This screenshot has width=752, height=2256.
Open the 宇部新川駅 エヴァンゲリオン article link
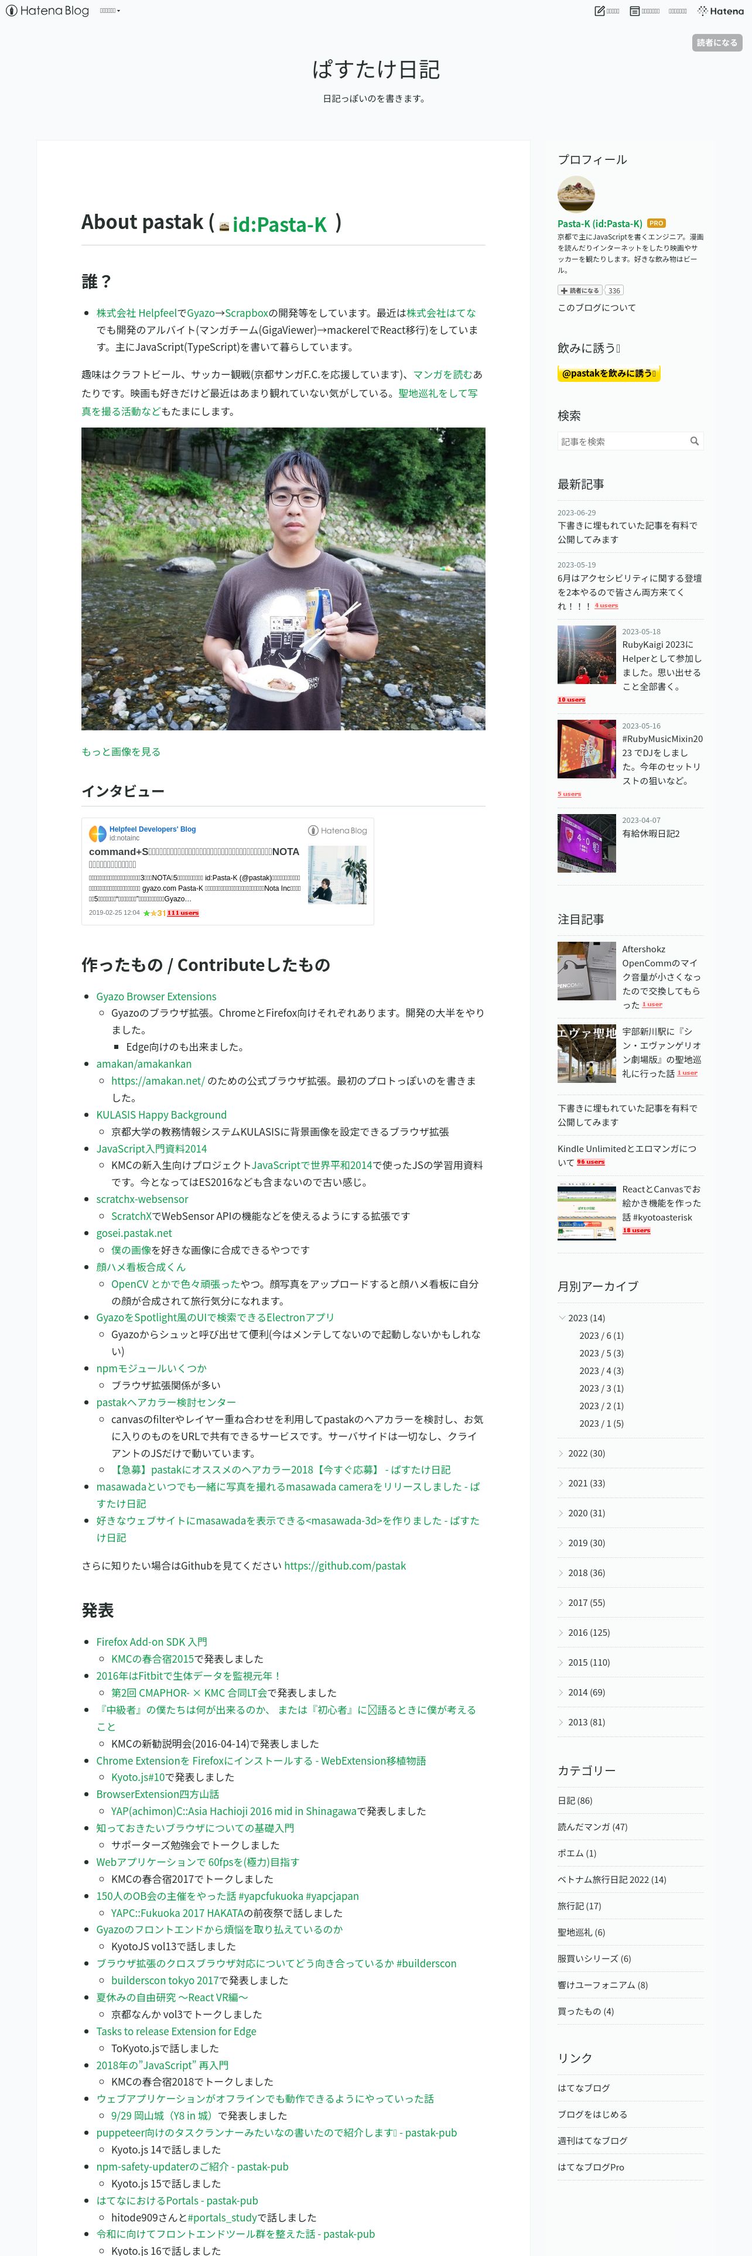coord(661,1052)
